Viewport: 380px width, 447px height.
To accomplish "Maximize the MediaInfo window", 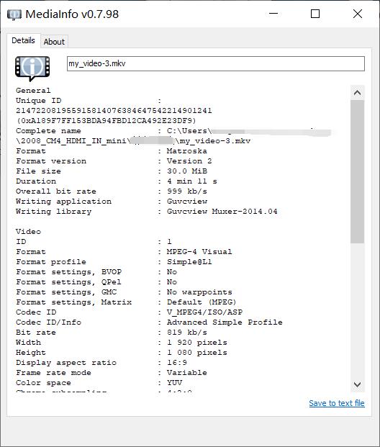I will (315, 14).
